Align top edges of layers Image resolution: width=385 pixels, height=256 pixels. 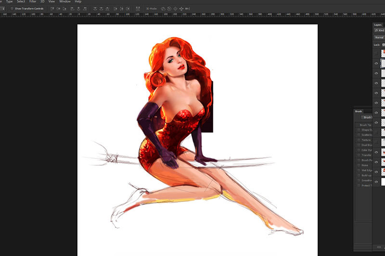click(x=52, y=9)
